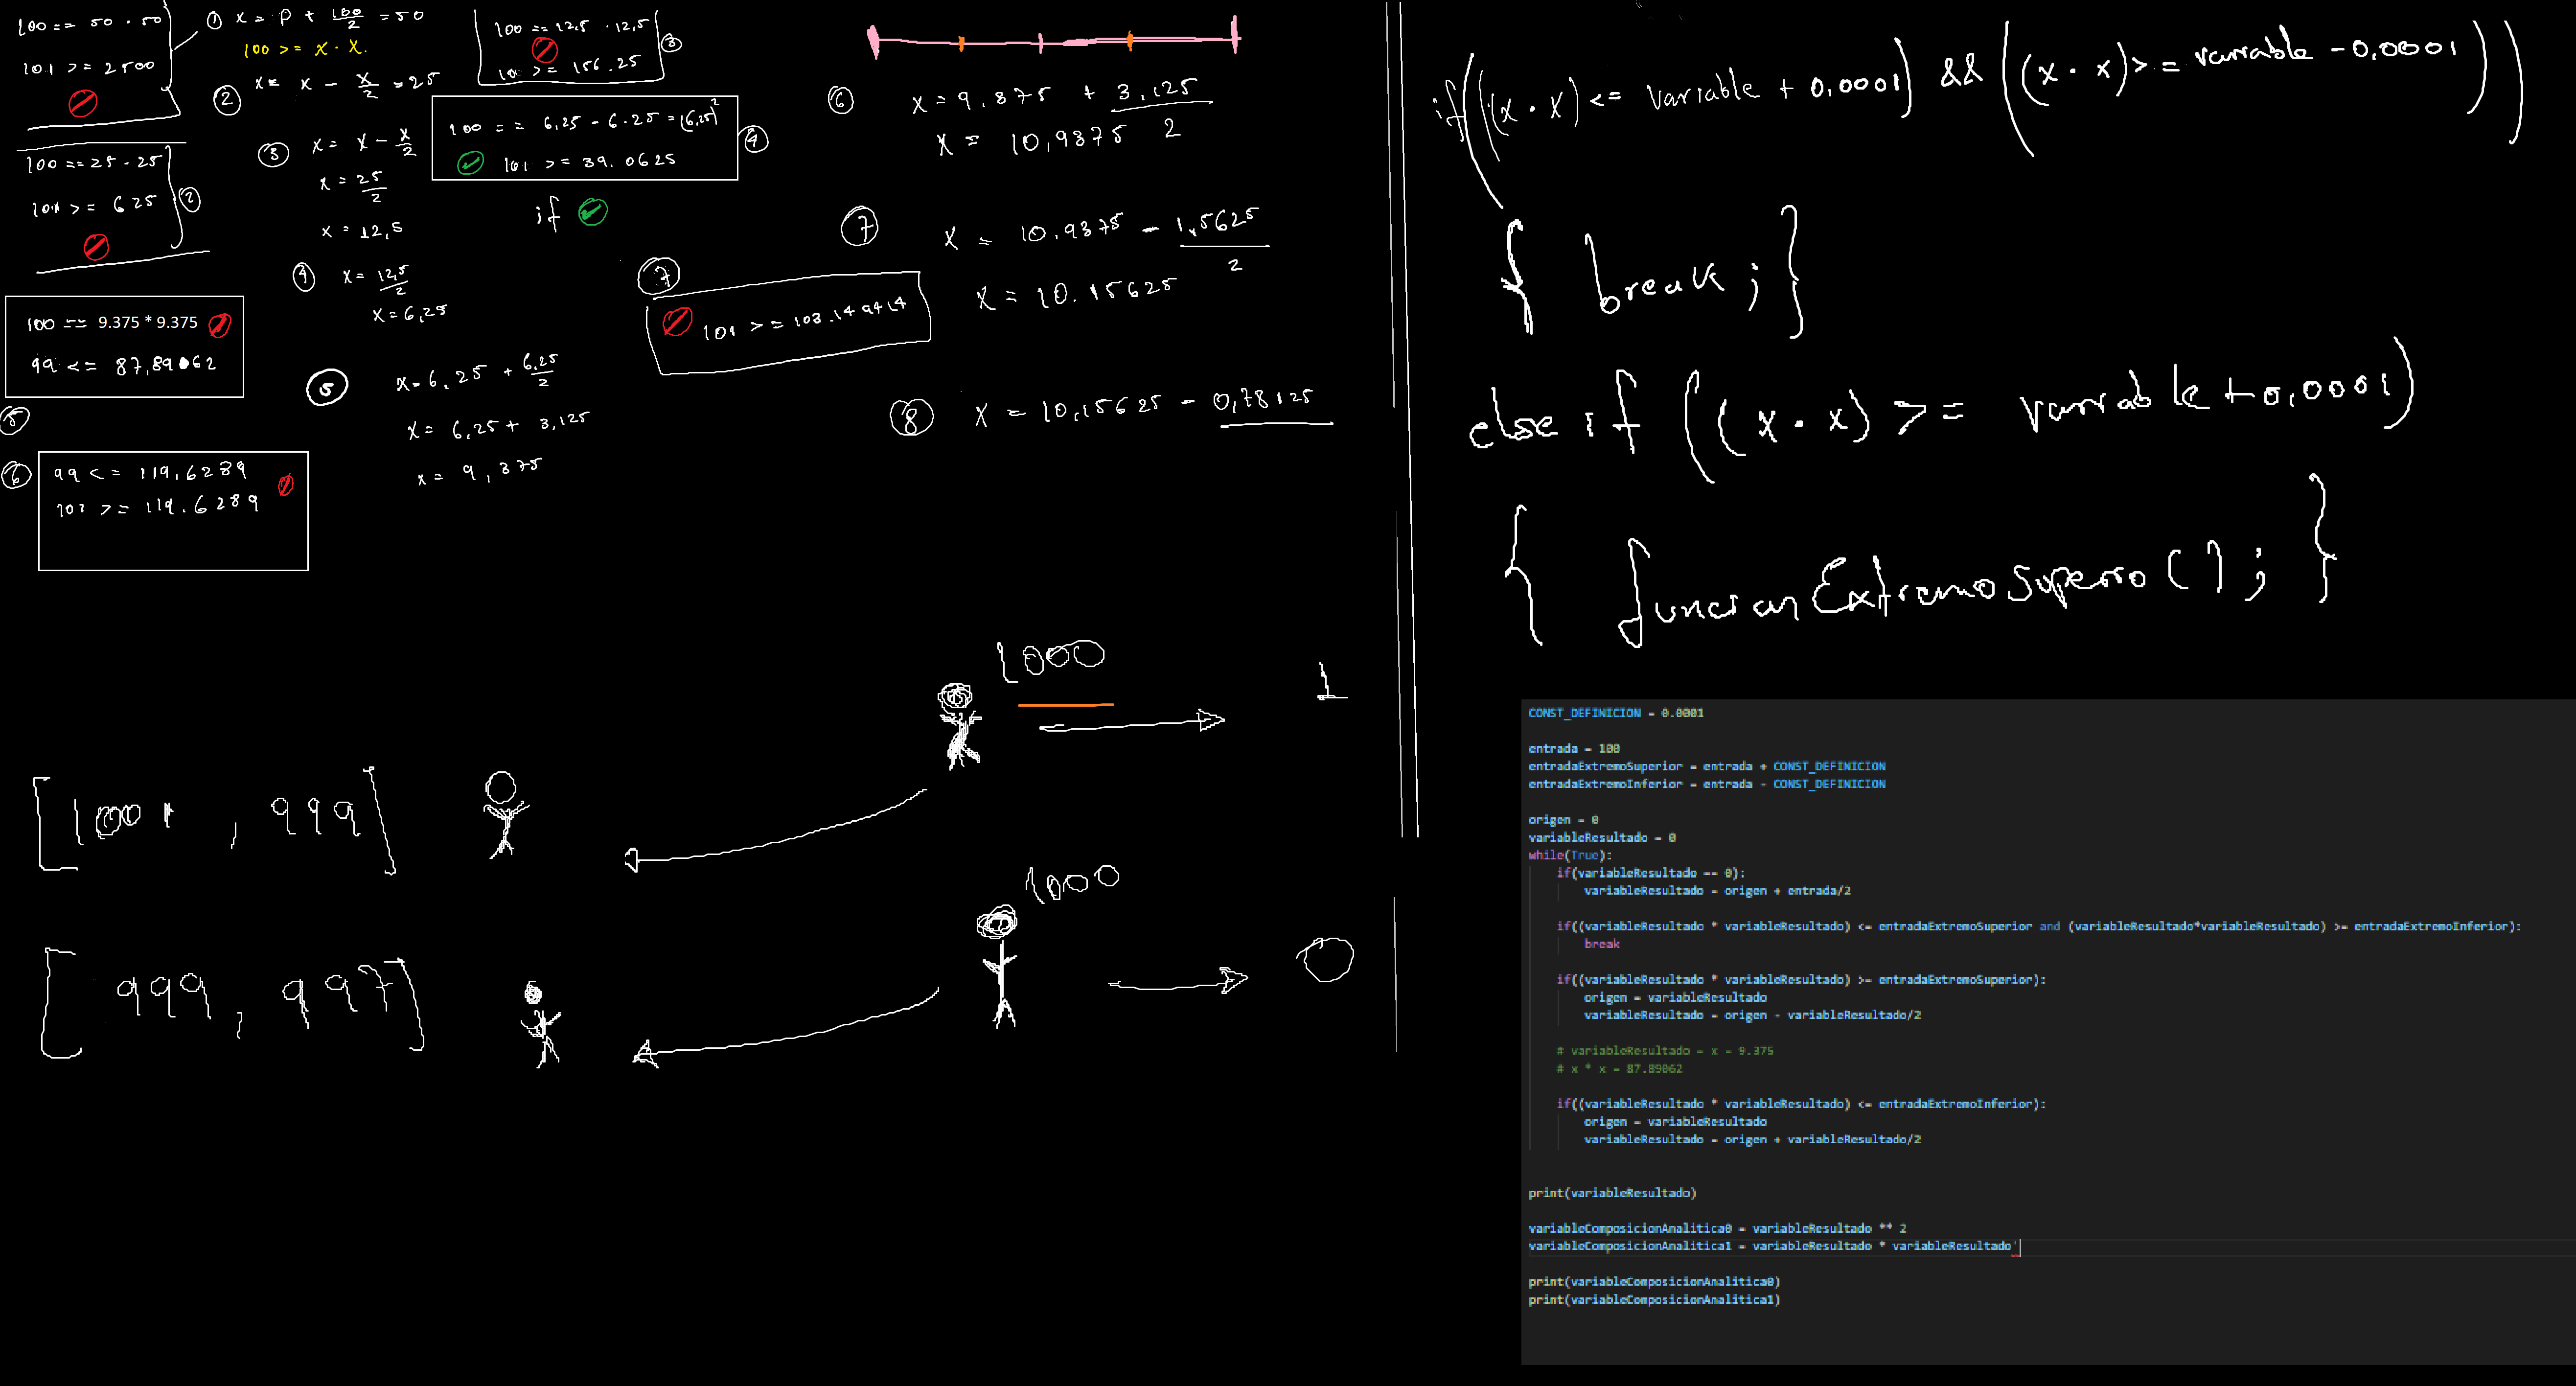The width and height of the screenshot is (2576, 1386).
Task: Click the code line 'CONST_DEFINICION = 0.0001'
Action: pos(1615,713)
